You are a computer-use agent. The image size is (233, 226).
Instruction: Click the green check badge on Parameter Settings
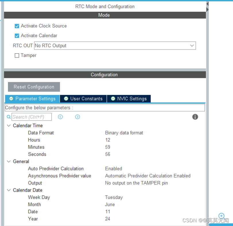point(12,98)
